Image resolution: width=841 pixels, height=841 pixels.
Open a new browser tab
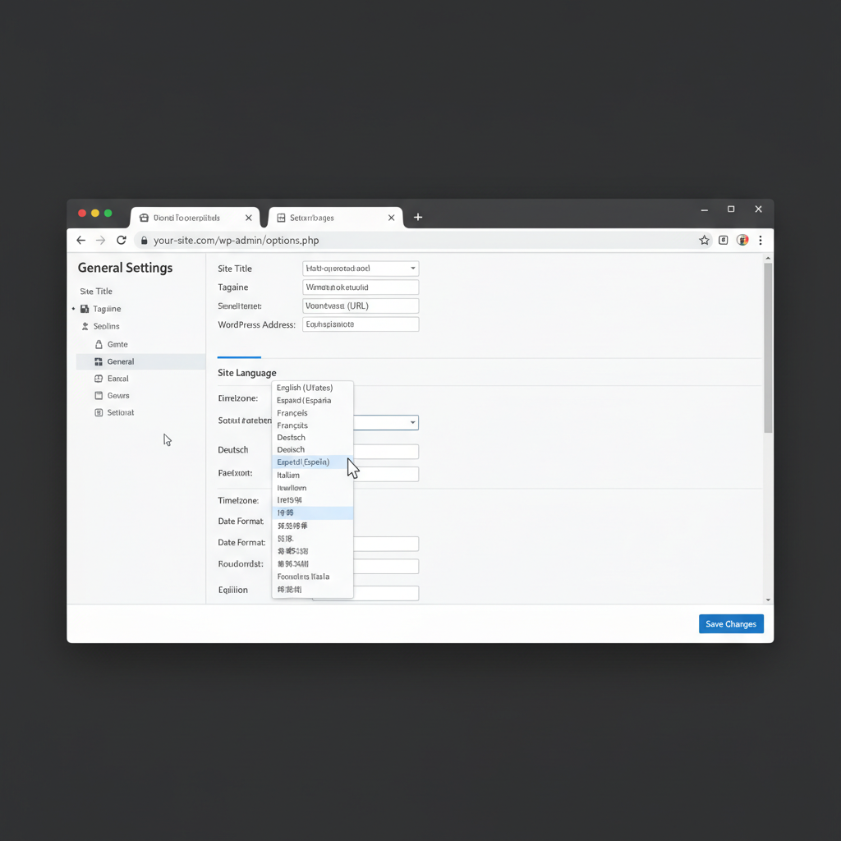click(418, 218)
